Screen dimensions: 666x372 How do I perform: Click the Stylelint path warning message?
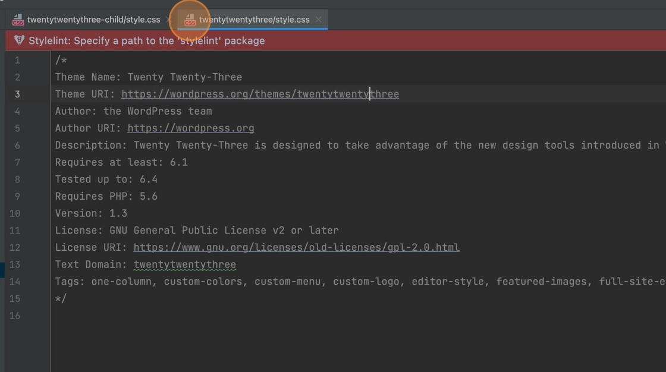pos(146,41)
